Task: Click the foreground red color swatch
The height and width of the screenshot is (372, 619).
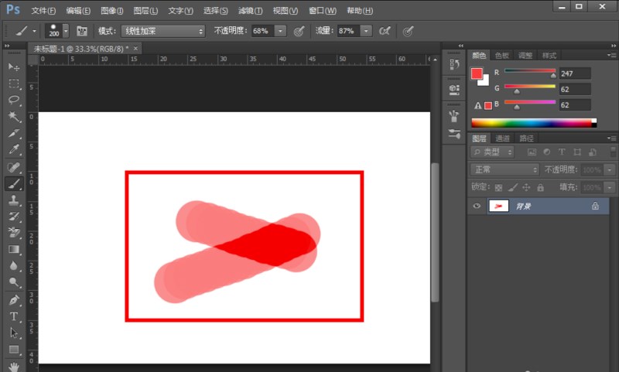Action: tap(477, 73)
